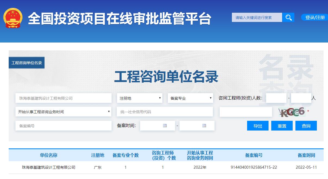Viewport: 328px width, 179px height.
Task: Click the 导出 export button
Action: [257, 125]
